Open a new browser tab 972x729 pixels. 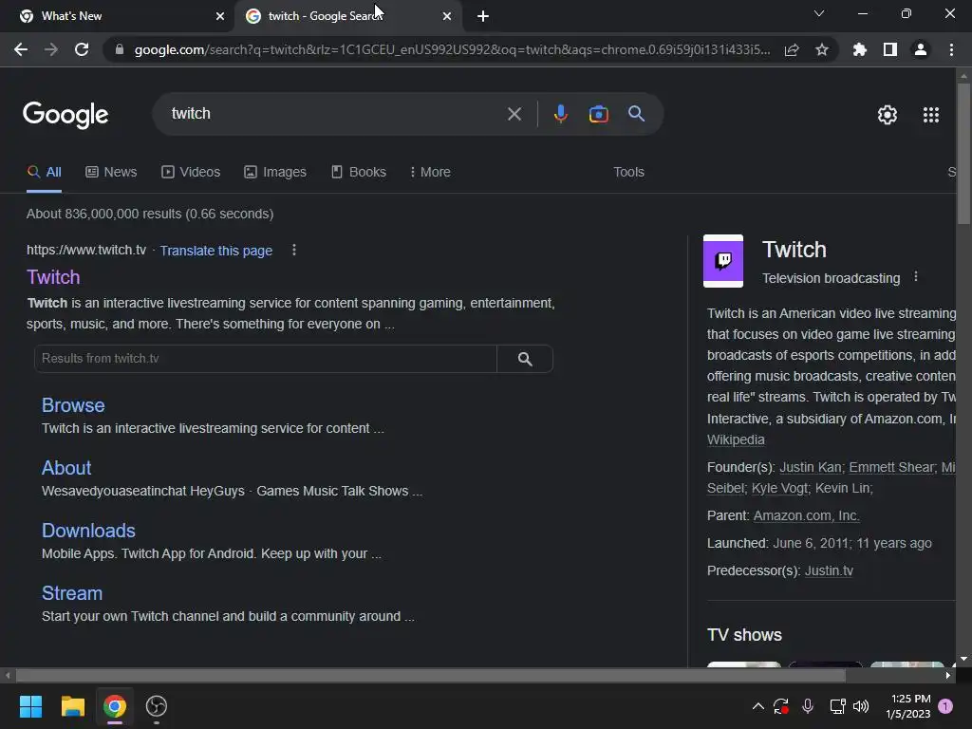tap(483, 16)
